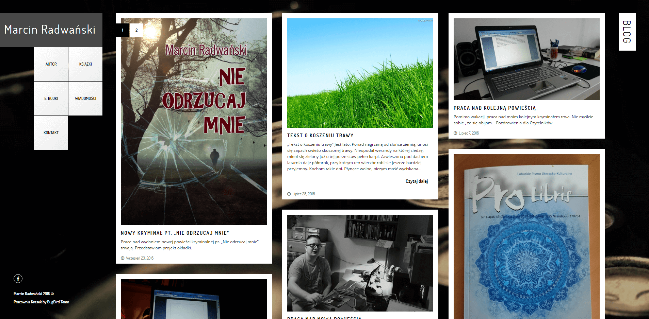The width and height of the screenshot is (649, 319).
Task: Open the BugBird Team footer link
Action: [x=58, y=302]
